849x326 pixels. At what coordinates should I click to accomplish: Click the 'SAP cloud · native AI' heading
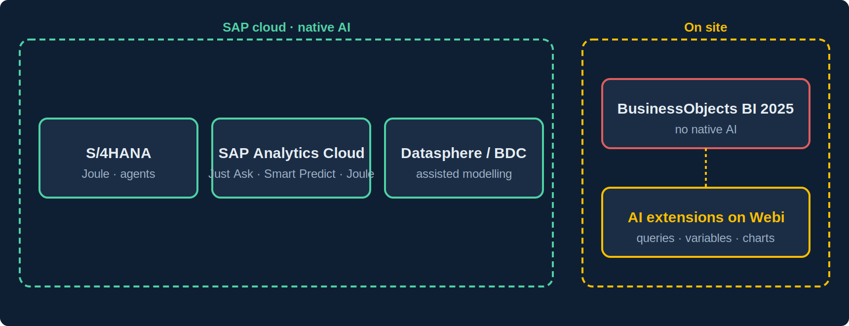pyautogui.click(x=286, y=27)
